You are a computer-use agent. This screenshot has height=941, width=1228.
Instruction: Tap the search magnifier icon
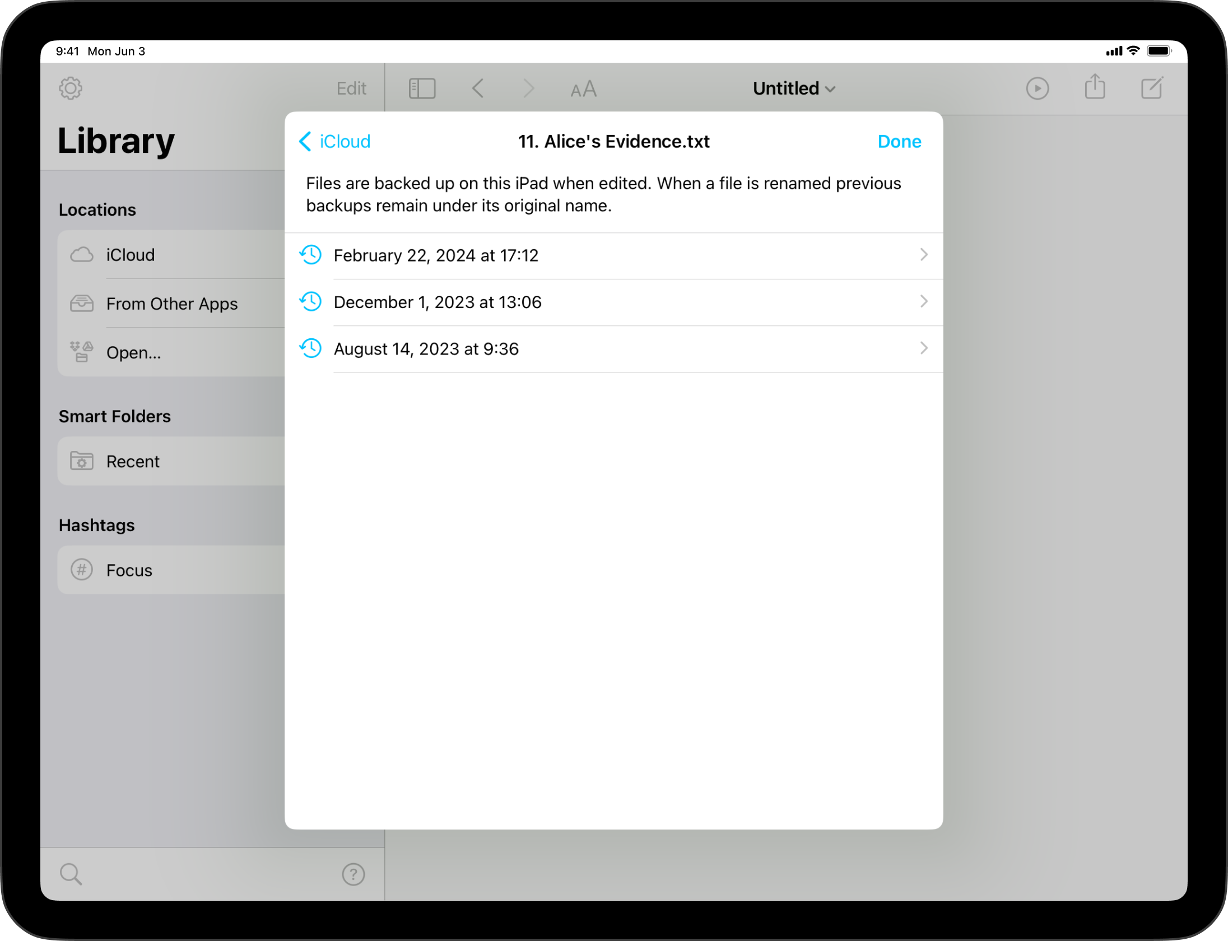click(71, 874)
